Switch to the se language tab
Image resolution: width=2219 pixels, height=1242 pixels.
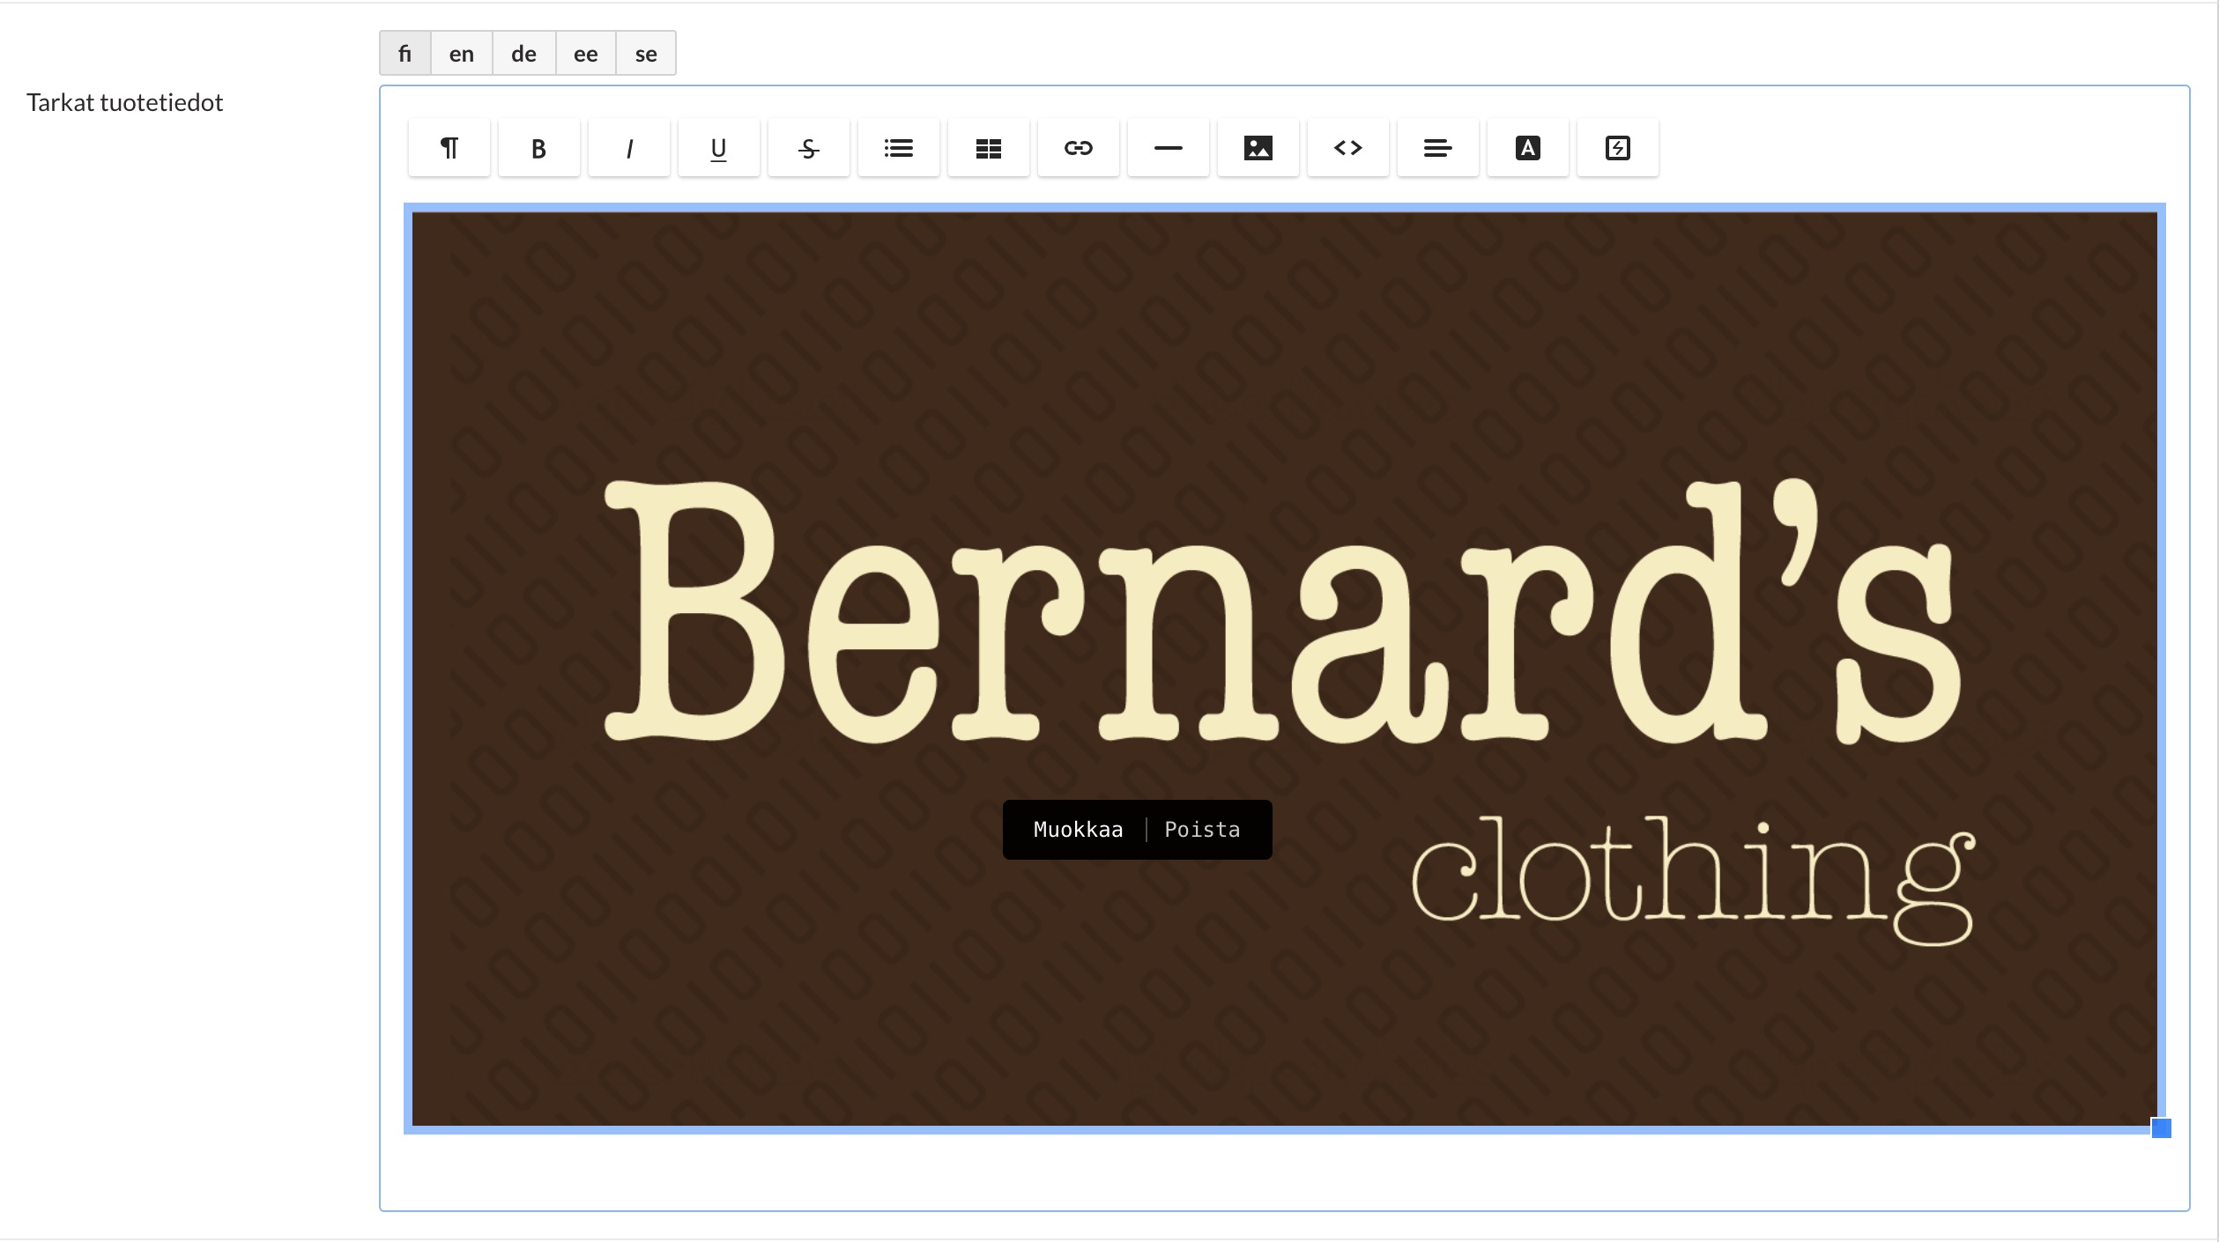pos(646,54)
